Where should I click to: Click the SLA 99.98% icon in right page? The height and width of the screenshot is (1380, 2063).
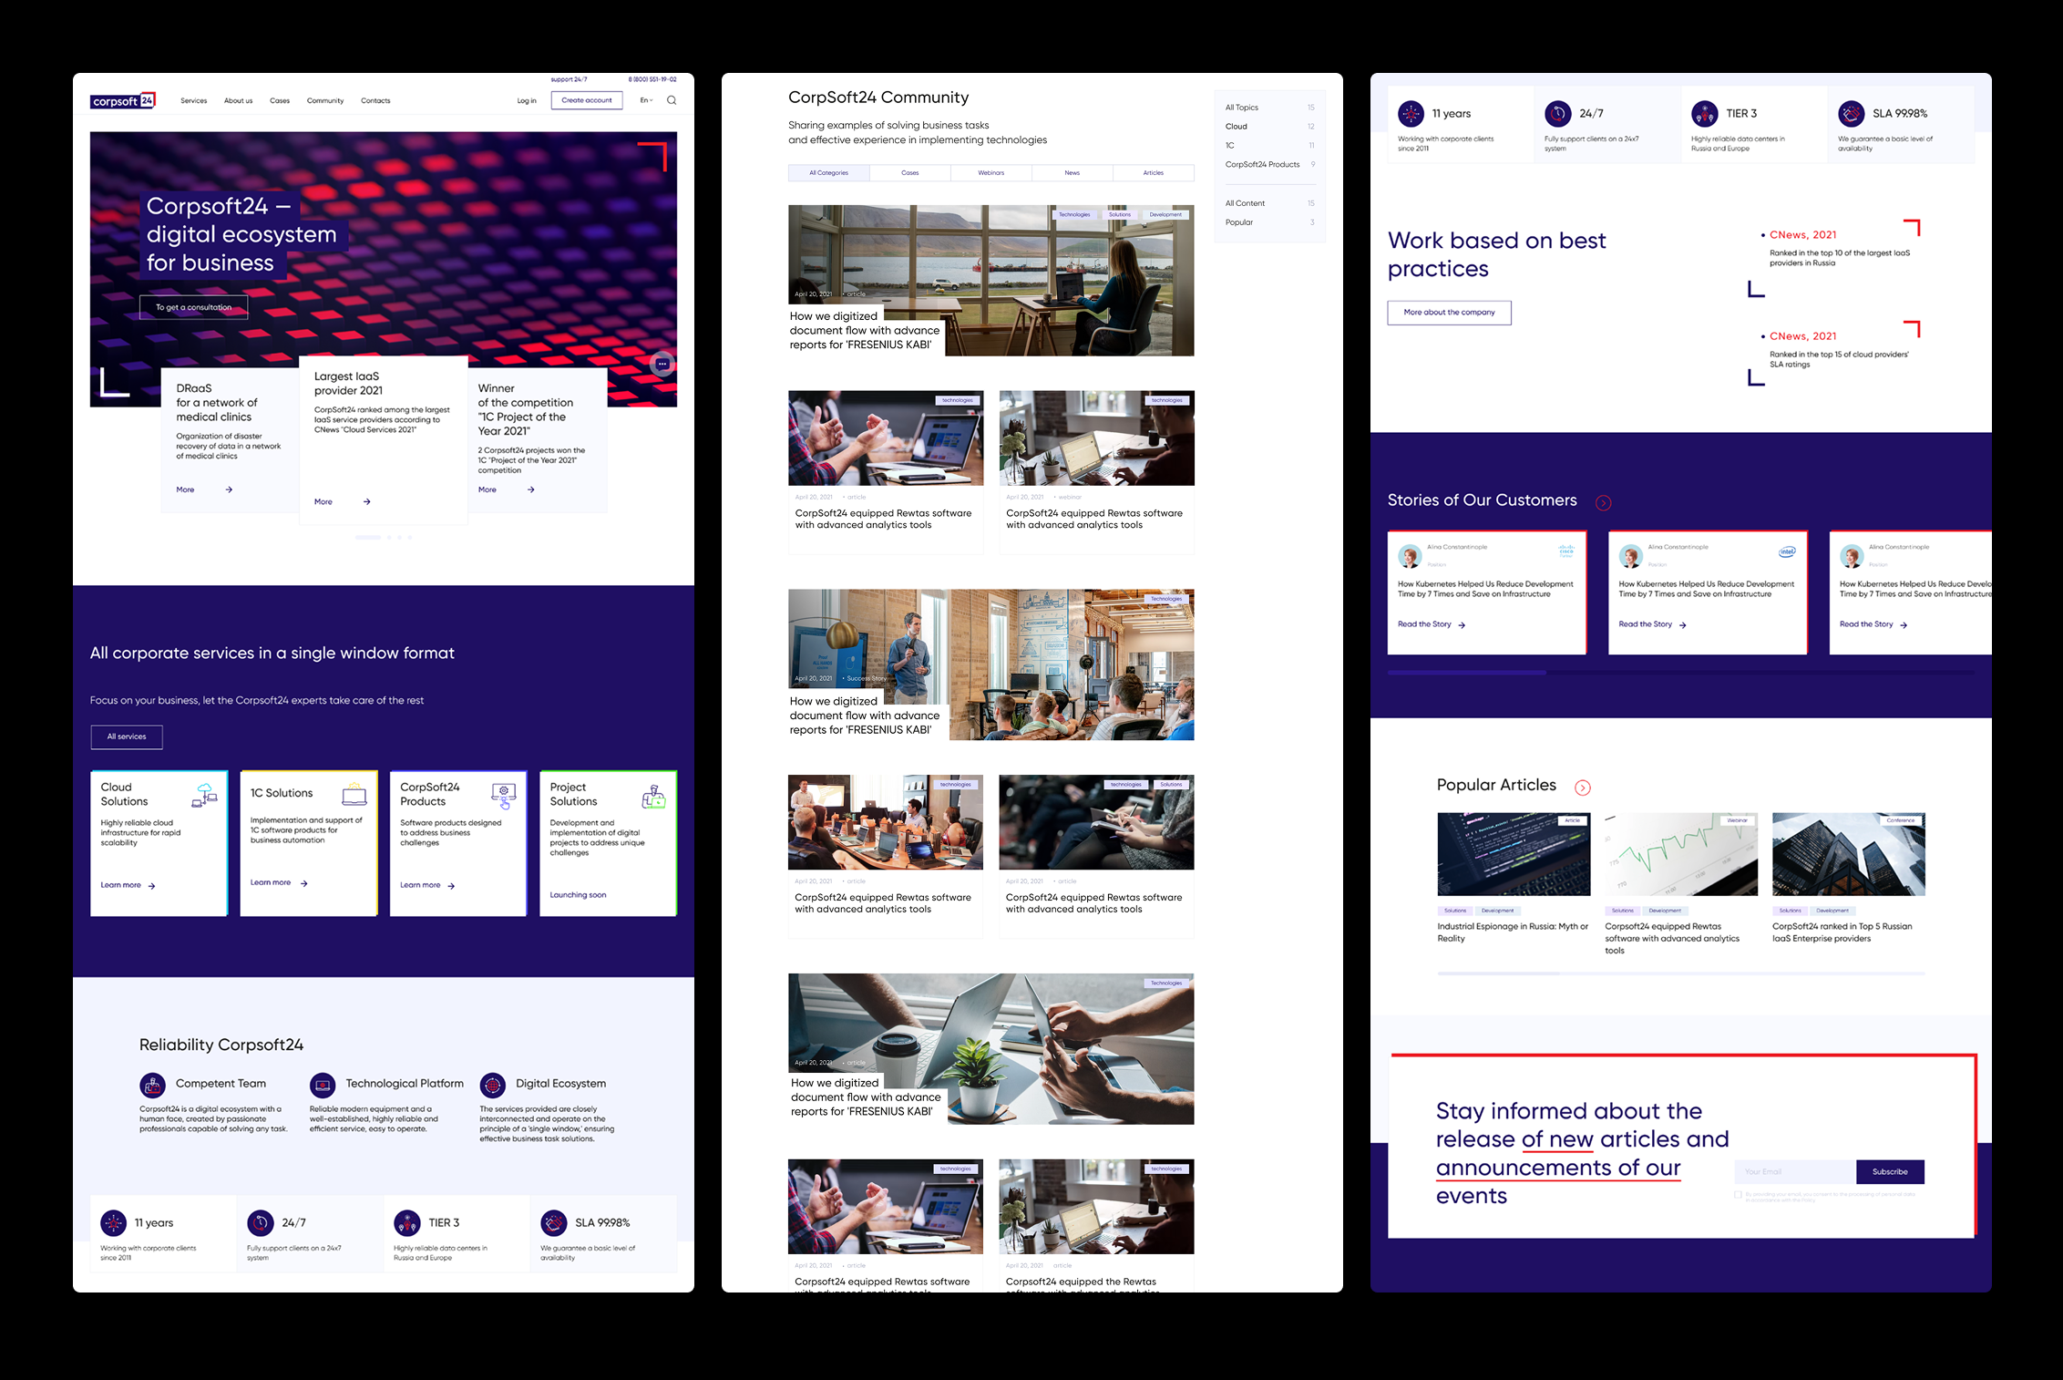pyautogui.click(x=1852, y=113)
